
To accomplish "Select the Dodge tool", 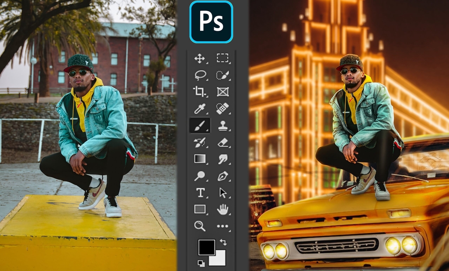I will click(199, 176).
